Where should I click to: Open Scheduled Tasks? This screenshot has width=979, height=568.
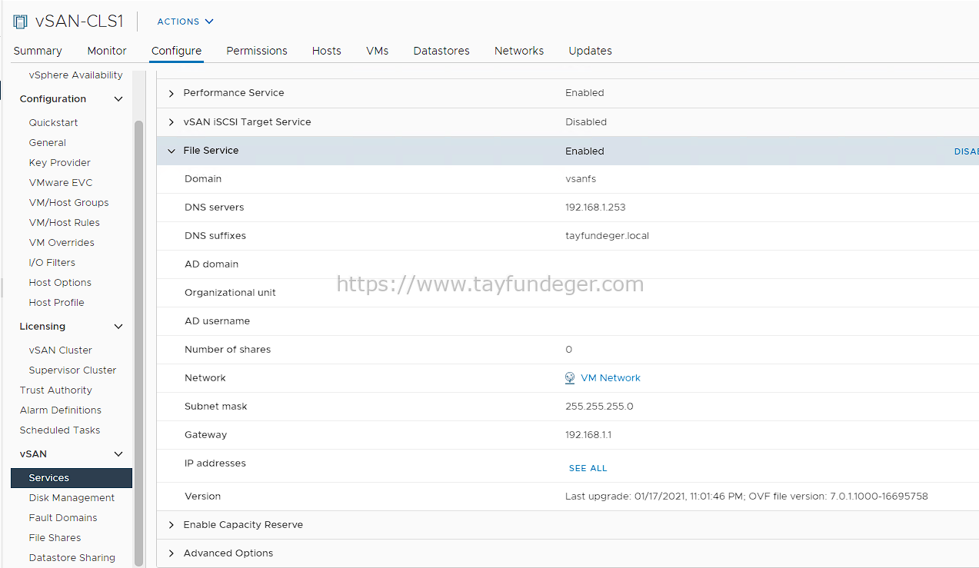coord(60,430)
